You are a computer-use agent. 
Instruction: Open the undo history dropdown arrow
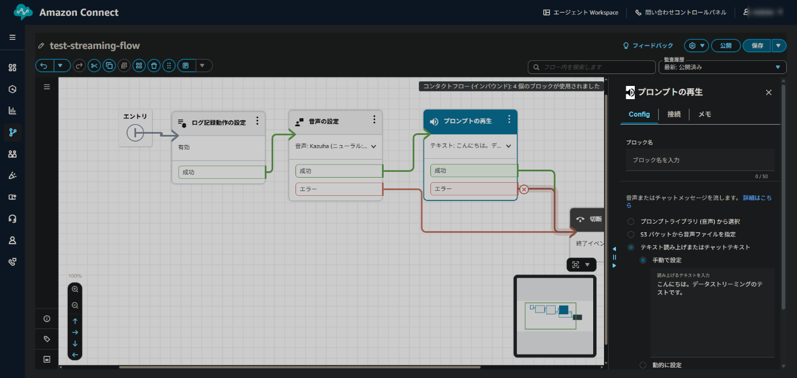[x=62, y=65]
